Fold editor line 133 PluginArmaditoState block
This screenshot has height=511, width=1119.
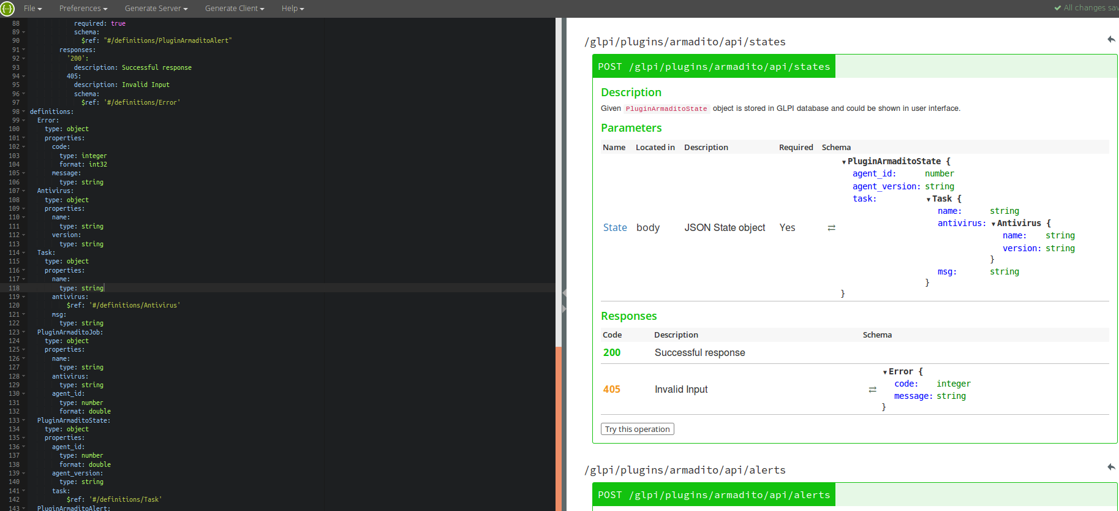click(x=24, y=420)
